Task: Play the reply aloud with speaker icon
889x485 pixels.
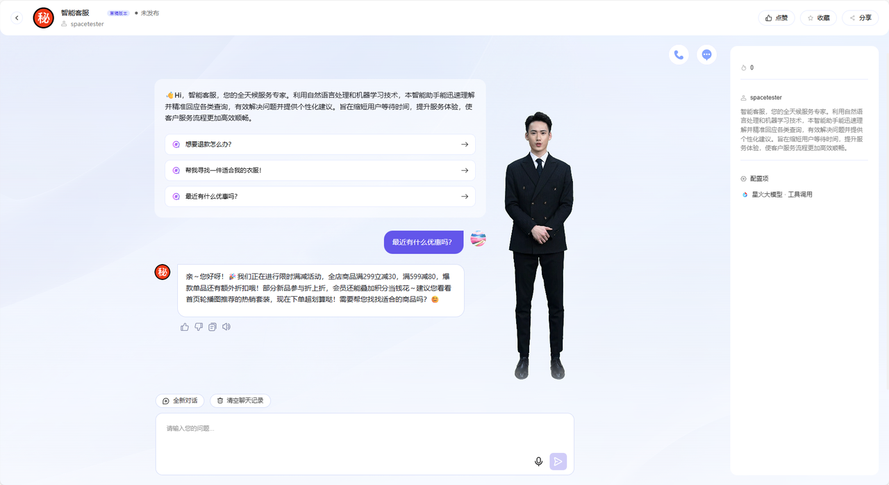Action: coord(226,327)
